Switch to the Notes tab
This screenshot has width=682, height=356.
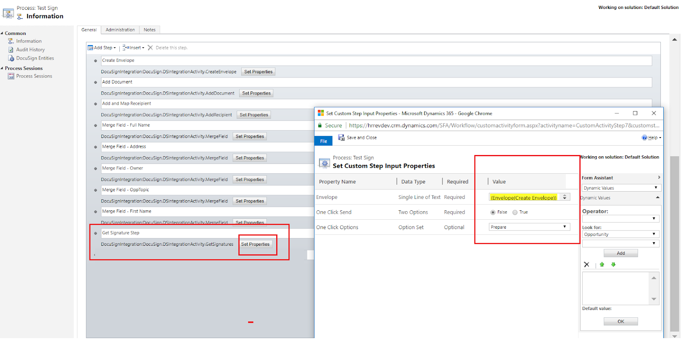pos(150,30)
